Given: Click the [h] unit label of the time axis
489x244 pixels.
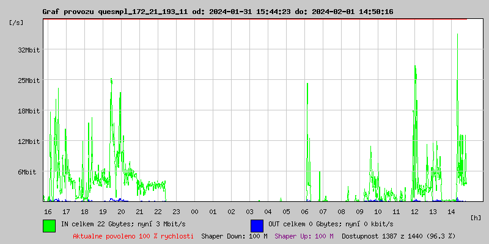Looking at the screenshot, I should pyautogui.click(x=476, y=218).
